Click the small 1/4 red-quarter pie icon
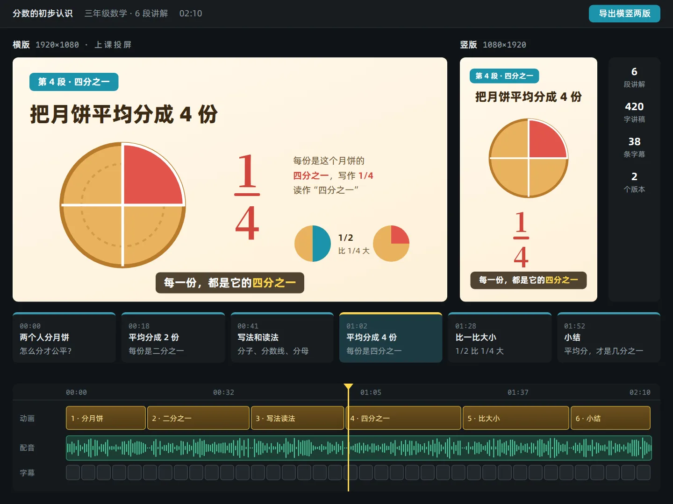Screen dimensions: 673x504 tap(391, 244)
